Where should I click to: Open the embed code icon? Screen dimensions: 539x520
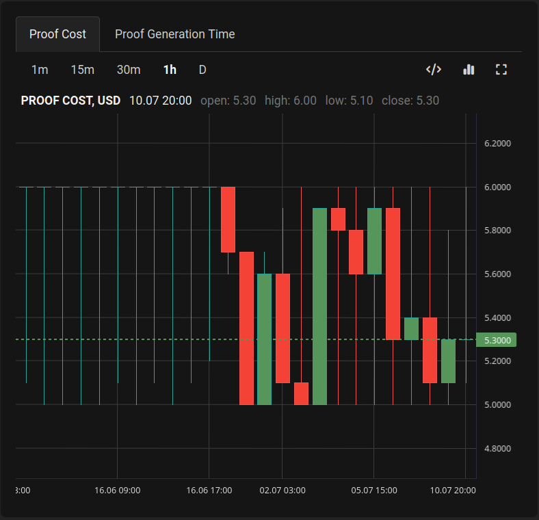pyautogui.click(x=433, y=70)
